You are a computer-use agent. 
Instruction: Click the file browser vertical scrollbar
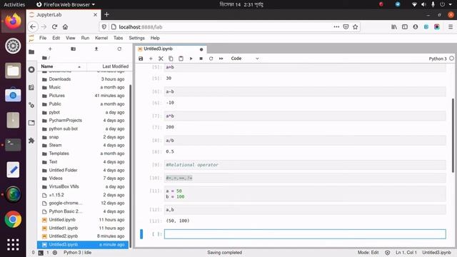[x=130, y=166]
